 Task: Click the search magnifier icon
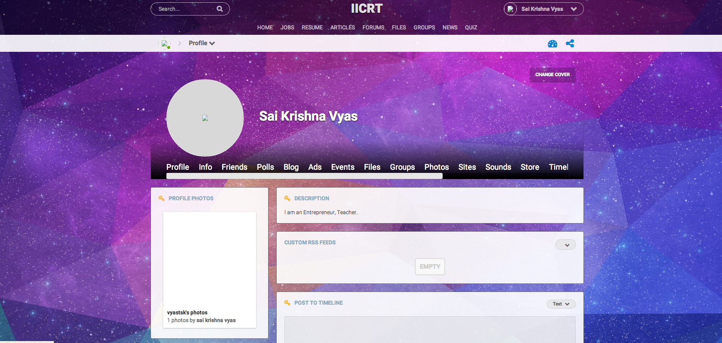point(220,9)
